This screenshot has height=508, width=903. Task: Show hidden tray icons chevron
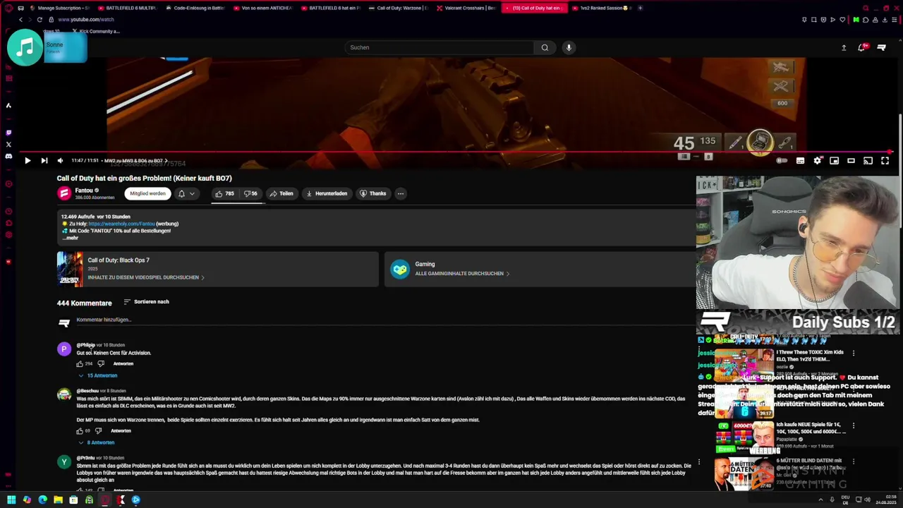point(820,500)
